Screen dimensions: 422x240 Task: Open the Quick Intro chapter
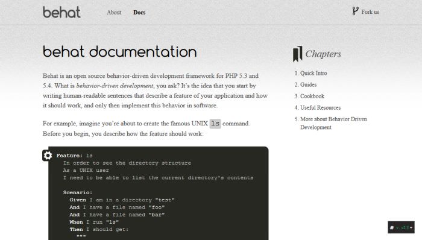[313, 73]
